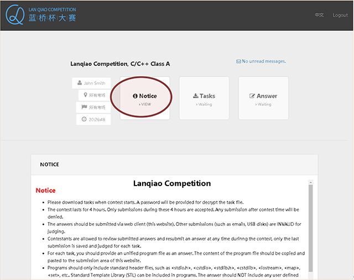Open the Tasks card Waiting link

pos(204,104)
